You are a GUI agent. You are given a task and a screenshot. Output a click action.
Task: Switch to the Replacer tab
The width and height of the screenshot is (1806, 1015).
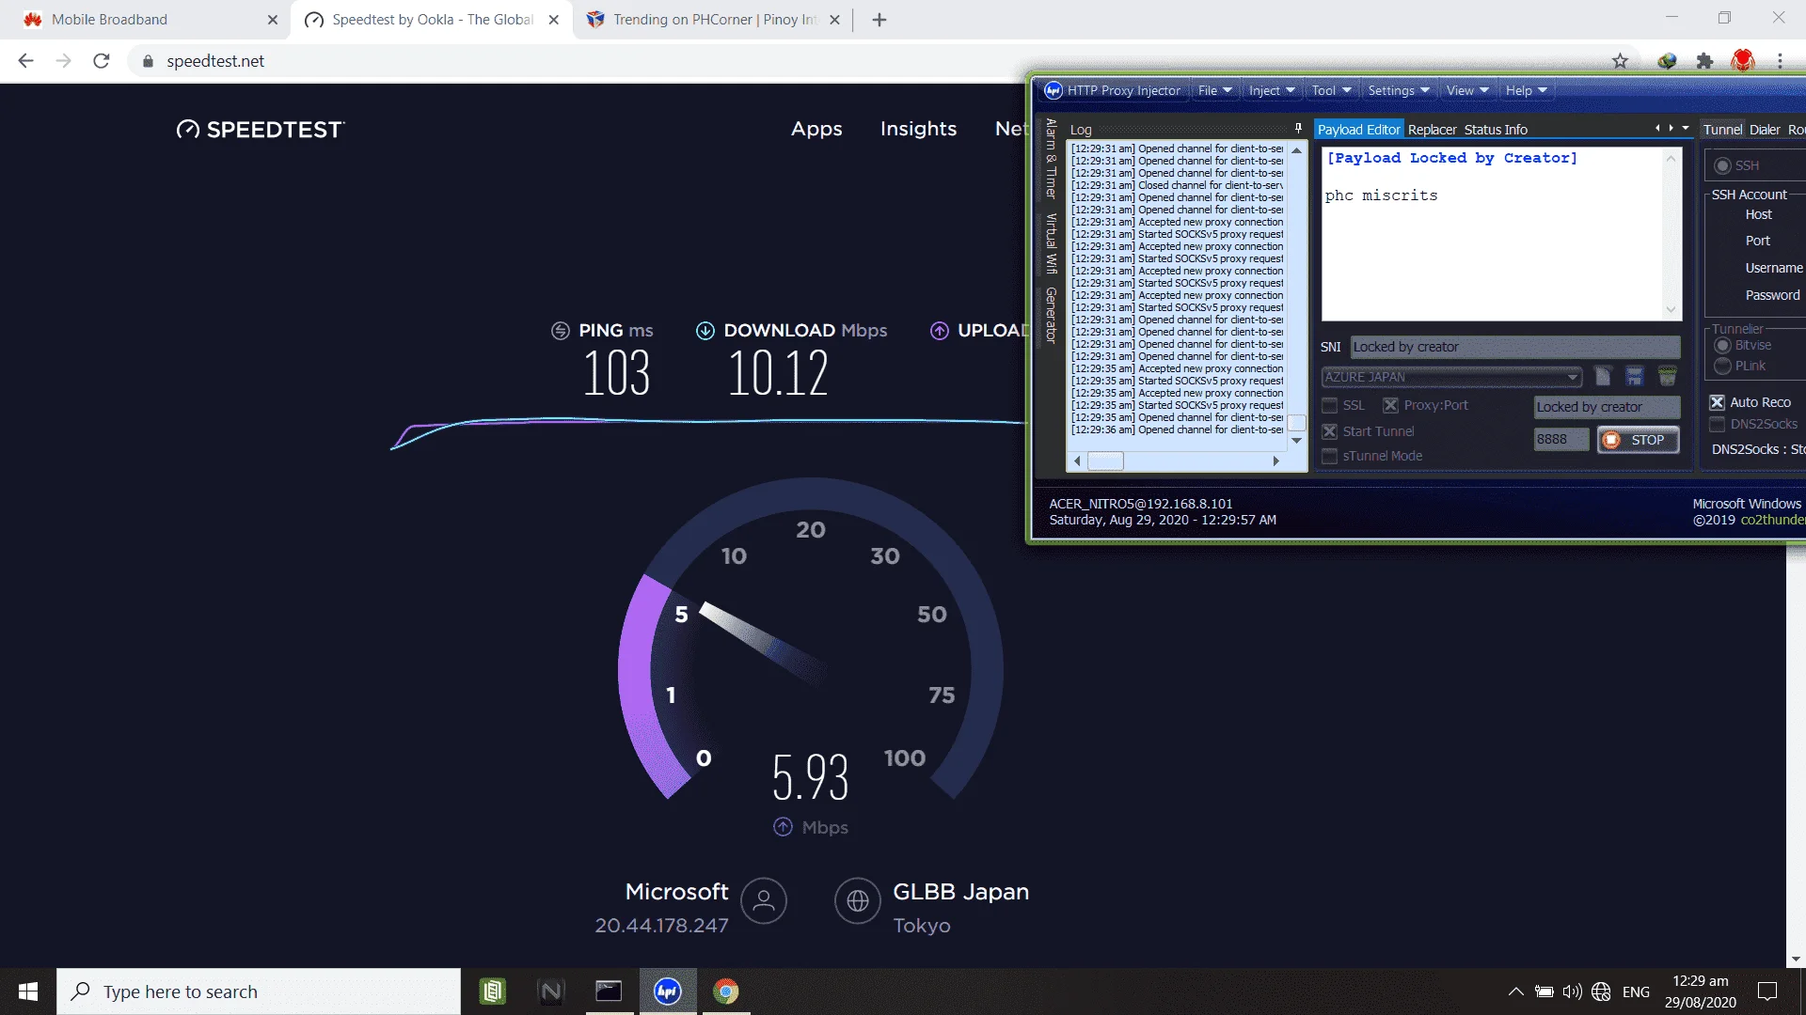(1432, 130)
